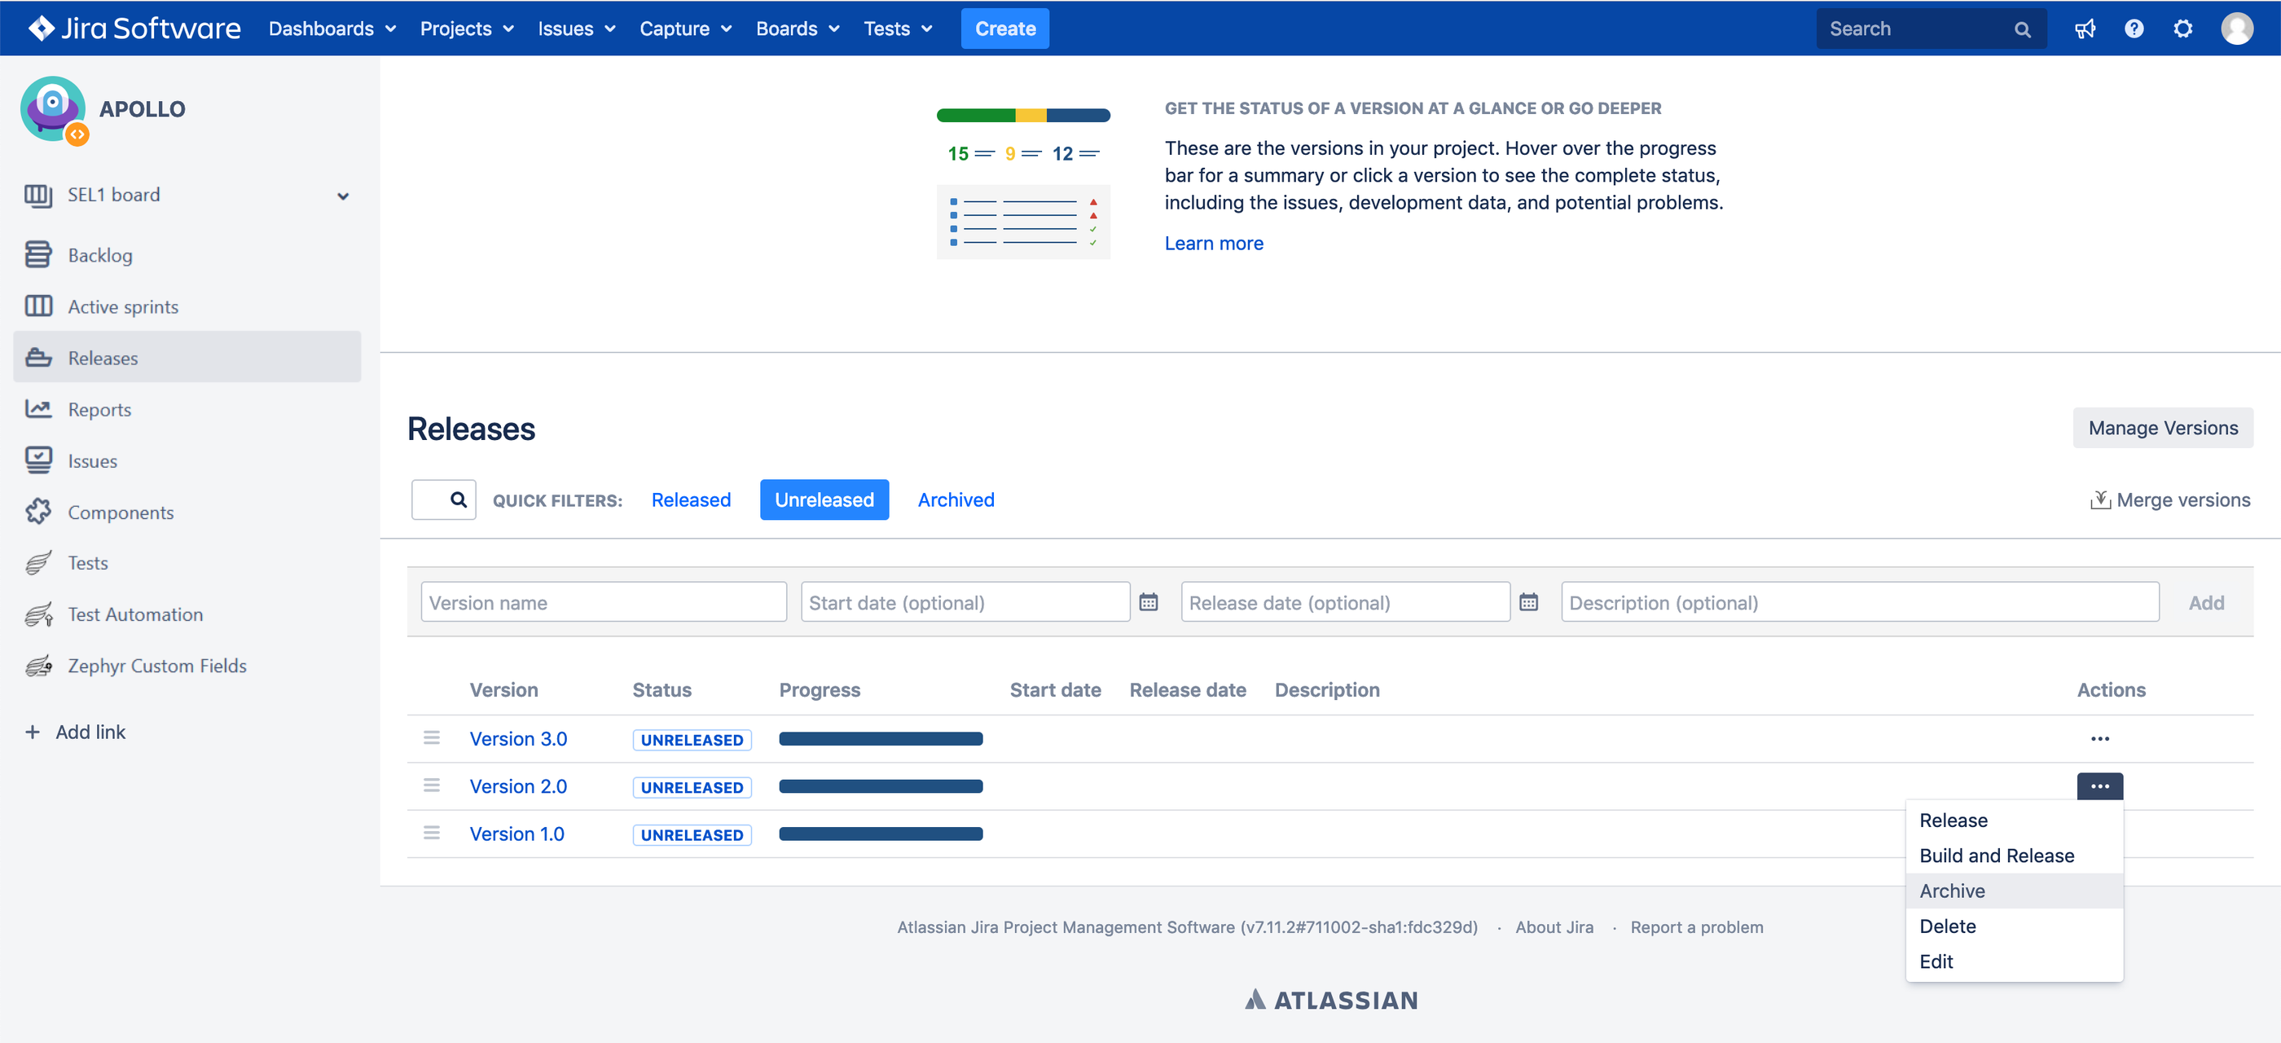This screenshot has height=1043, width=2281.
Task: Toggle the Released quick filter
Action: (691, 500)
